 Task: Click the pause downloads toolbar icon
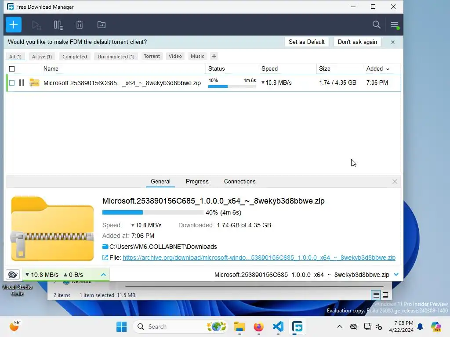click(x=58, y=25)
